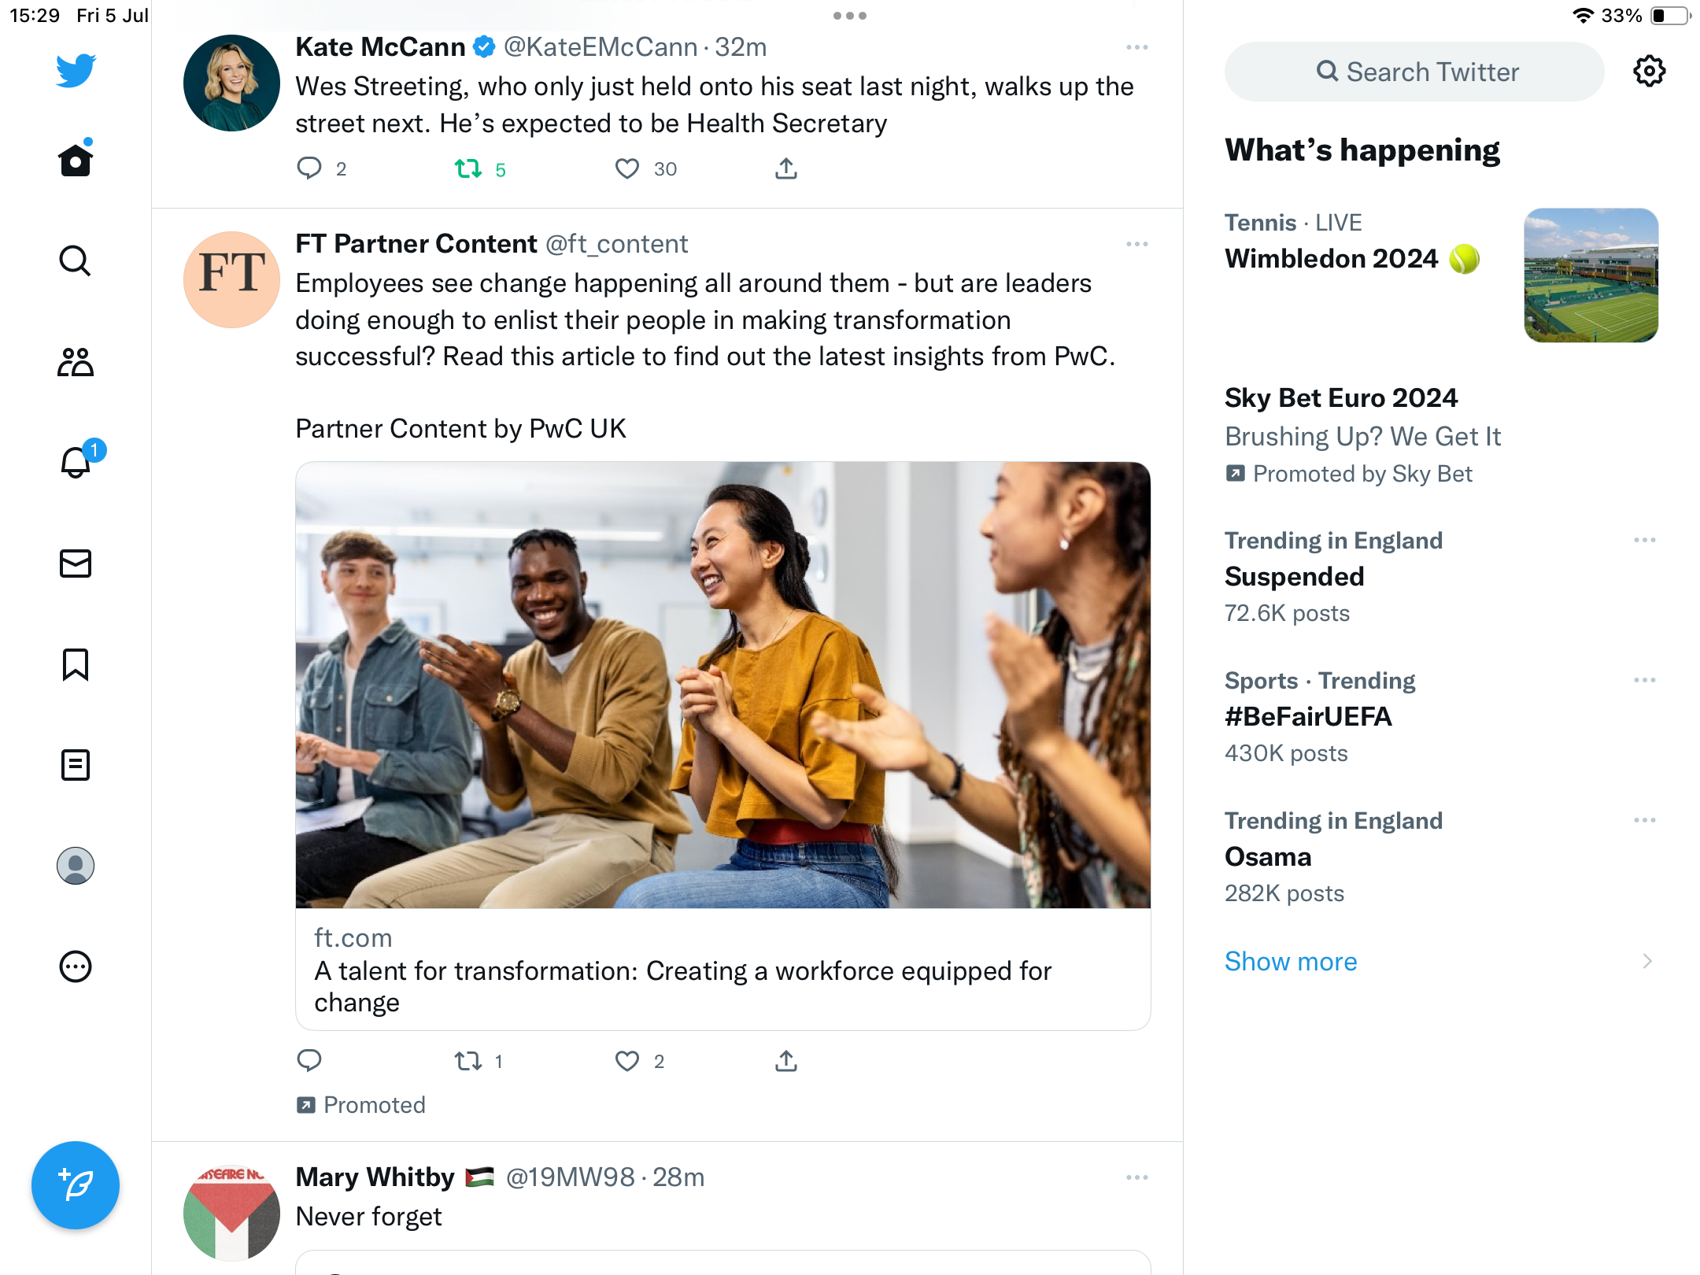Image resolution: width=1700 pixels, height=1275 pixels.
Task: Open more options on Suspended trend
Action: [1644, 541]
